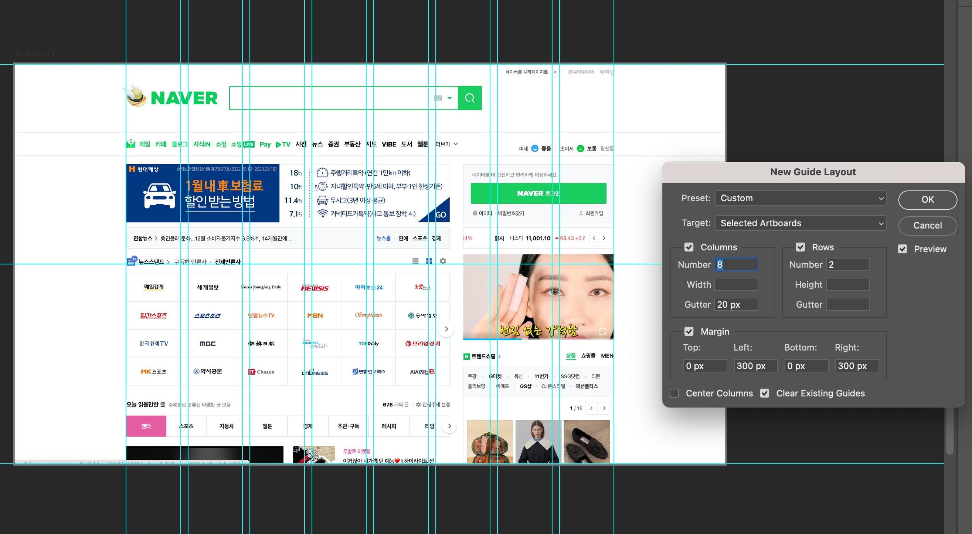The width and height of the screenshot is (972, 534).
Task: Click fullscreen icon on the video thumbnail
Action: pos(602,331)
